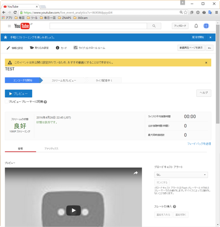This screenshot has height=227, width=220.
Task: Click the share arrow on video player
Action: pos(136,173)
